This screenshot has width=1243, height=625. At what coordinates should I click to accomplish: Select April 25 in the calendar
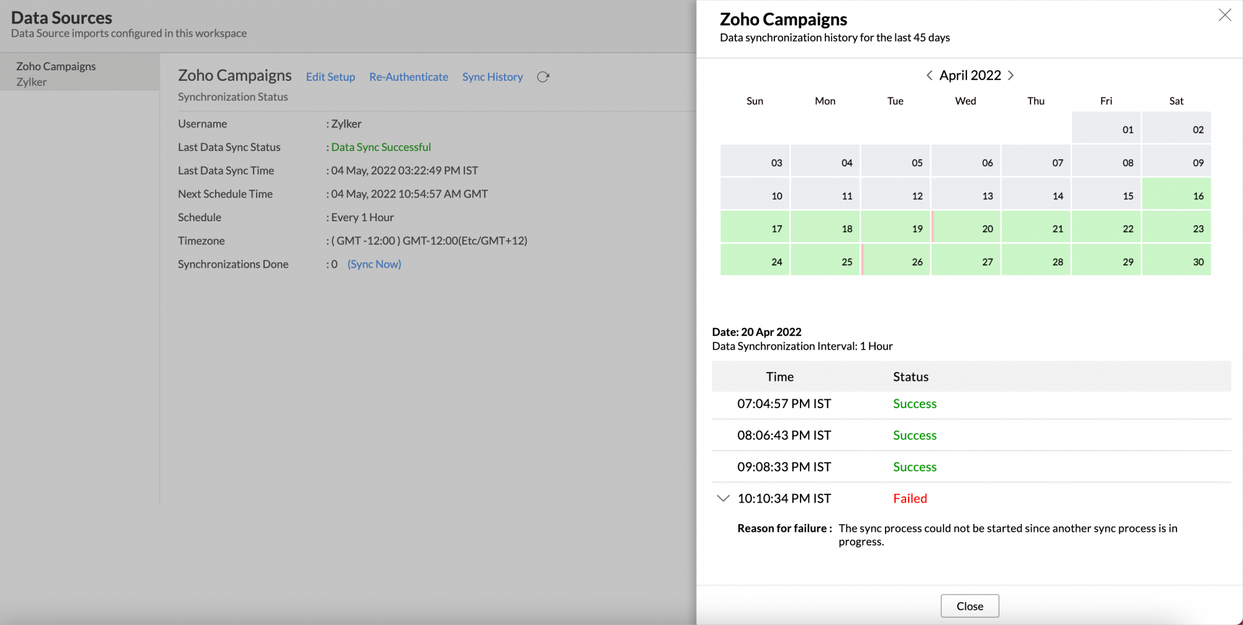coord(825,261)
